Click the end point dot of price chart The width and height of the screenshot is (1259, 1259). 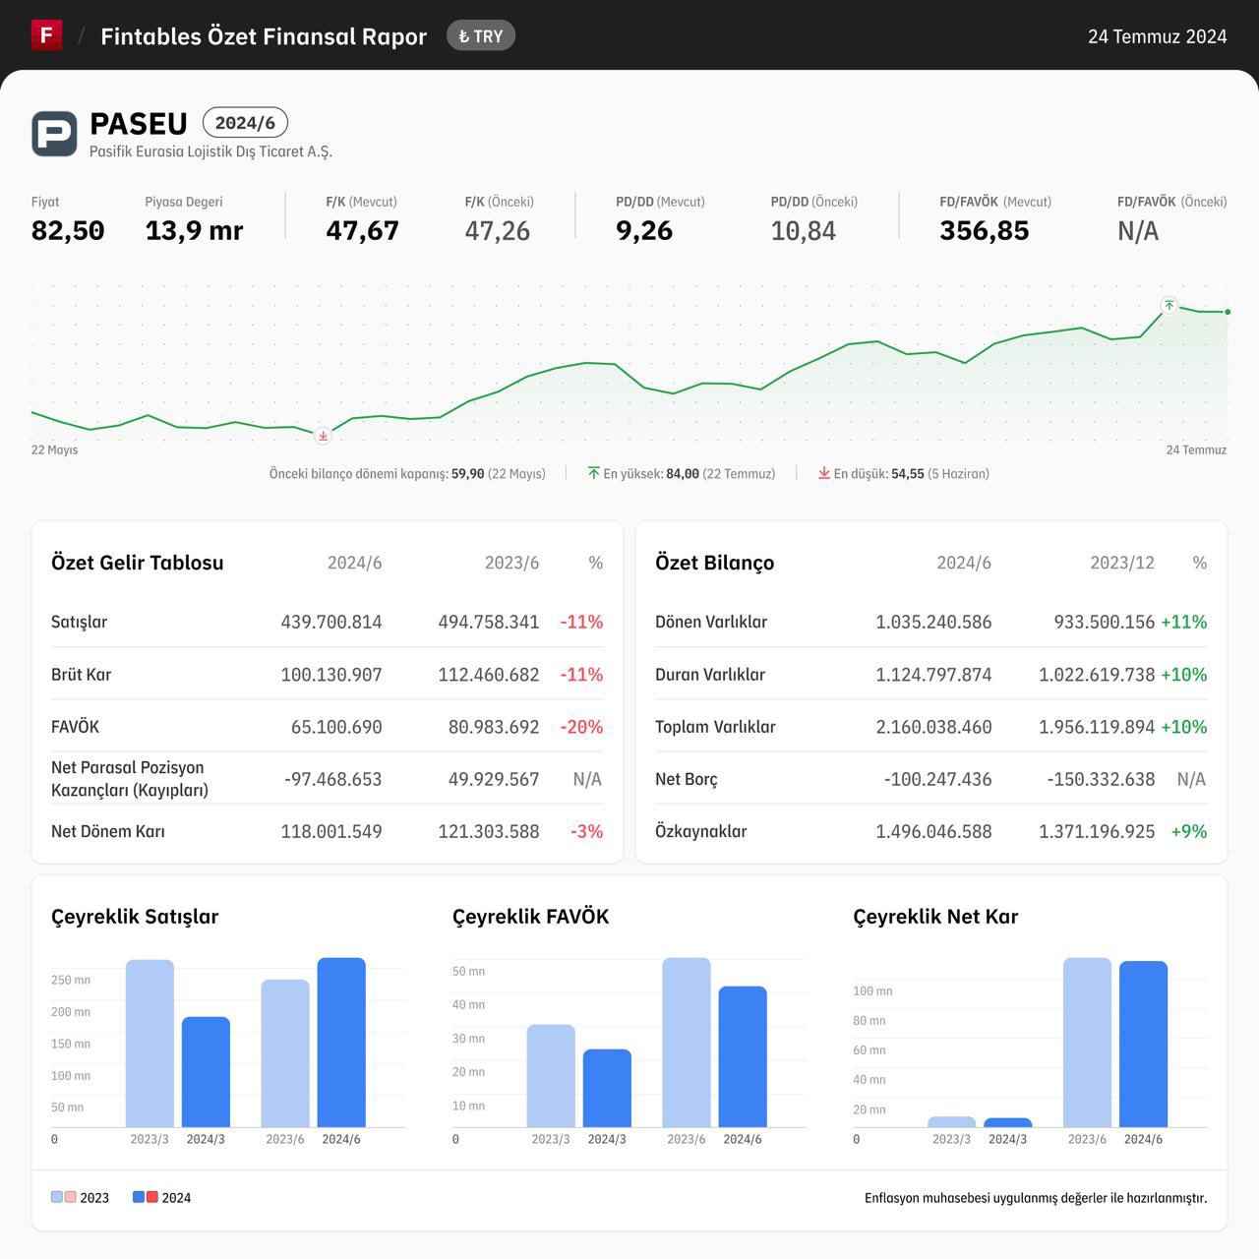click(x=1228, y=312)
